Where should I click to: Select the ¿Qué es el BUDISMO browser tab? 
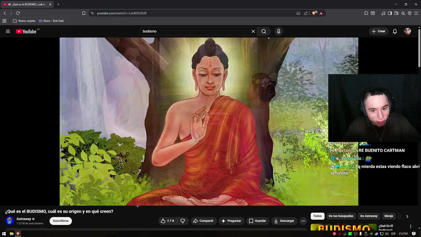click(28, 4)
